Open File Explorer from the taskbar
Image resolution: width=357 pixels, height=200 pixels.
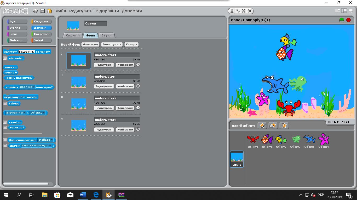point(45,195)
